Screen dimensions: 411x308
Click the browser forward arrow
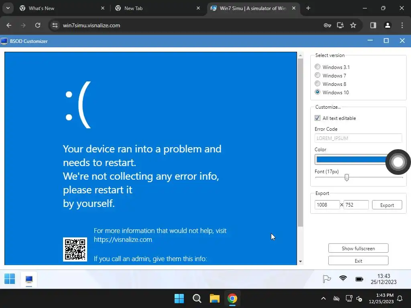[x=23, y=25]
